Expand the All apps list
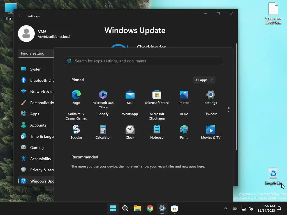 click(x=204, y=80)
